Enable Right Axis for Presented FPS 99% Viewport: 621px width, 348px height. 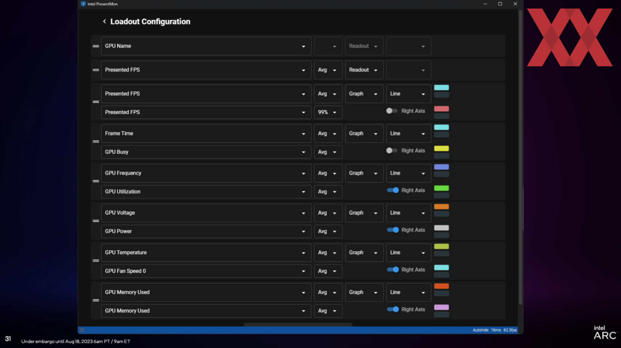tap(392, 111)
